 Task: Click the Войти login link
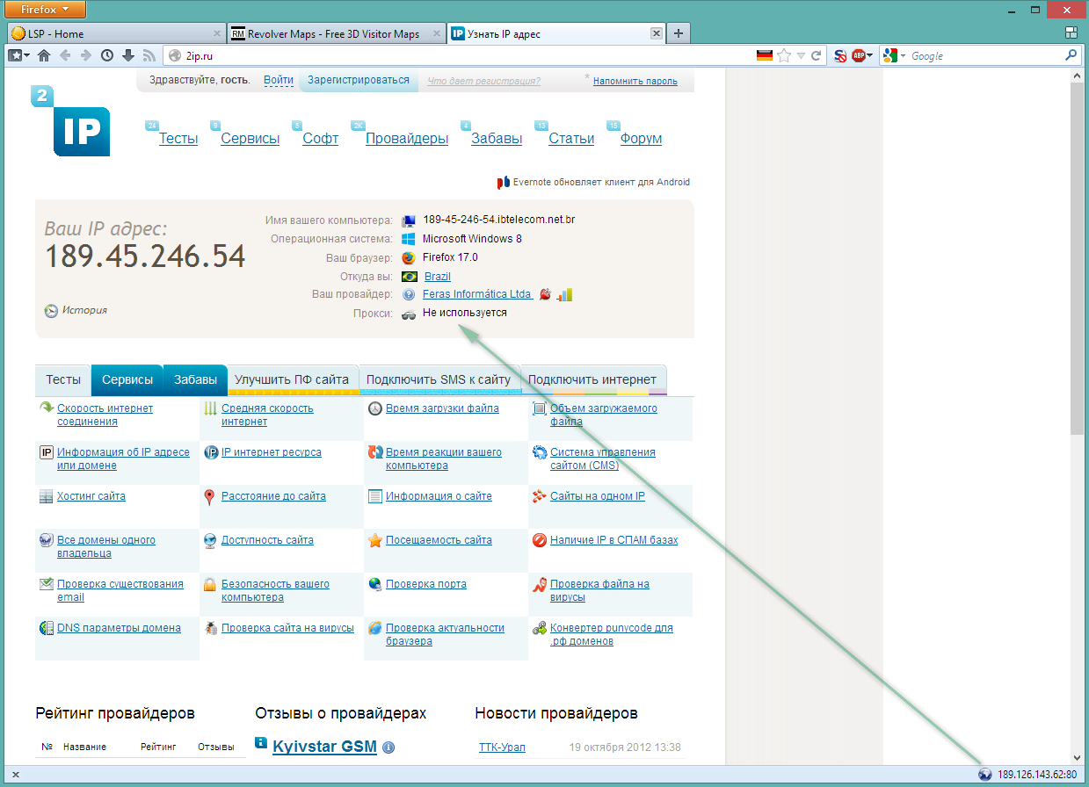pyautogui.click(x=278, y=80)
